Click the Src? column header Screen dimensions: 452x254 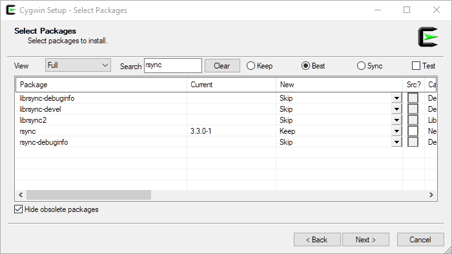pyautogui.click(x=414, y=85)
